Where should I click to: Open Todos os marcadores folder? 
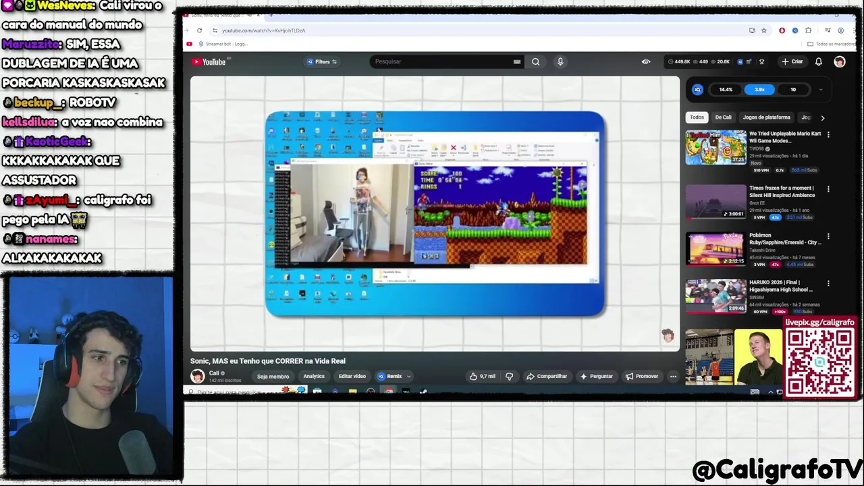pos(832,44)
